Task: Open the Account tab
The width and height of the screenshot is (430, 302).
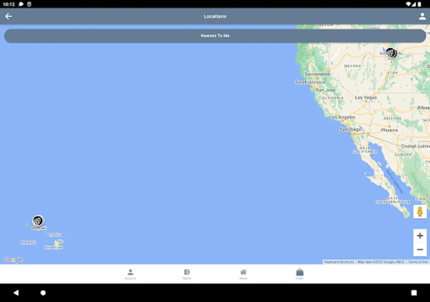Action: point(131,274)
